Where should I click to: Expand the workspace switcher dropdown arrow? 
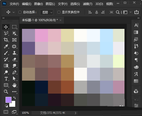[130, 12]
